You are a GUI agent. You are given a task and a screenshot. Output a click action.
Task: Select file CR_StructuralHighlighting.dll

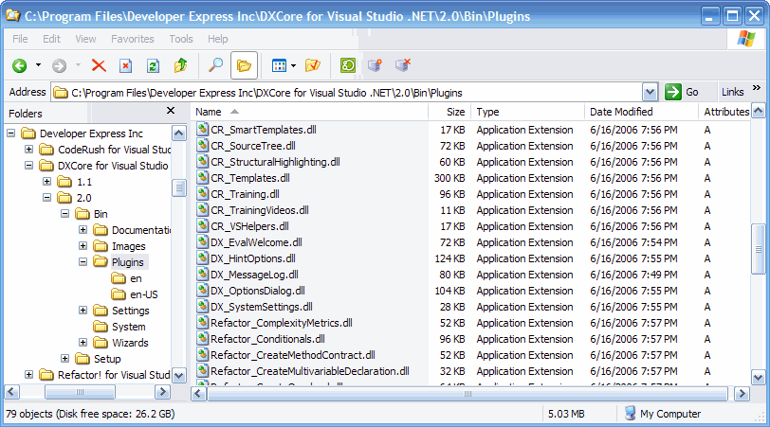click(275, 162)
